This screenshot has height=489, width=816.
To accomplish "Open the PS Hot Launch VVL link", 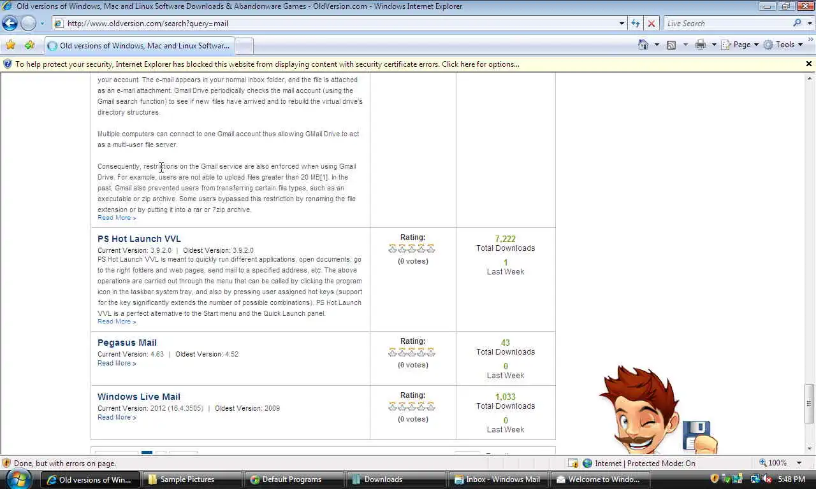I will tap(139, 239).
